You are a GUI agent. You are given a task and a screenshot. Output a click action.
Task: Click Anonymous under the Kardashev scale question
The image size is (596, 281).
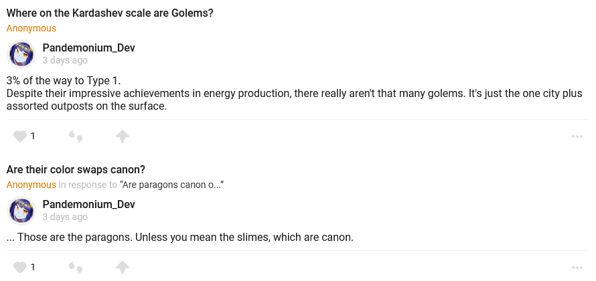click(31, 28)
